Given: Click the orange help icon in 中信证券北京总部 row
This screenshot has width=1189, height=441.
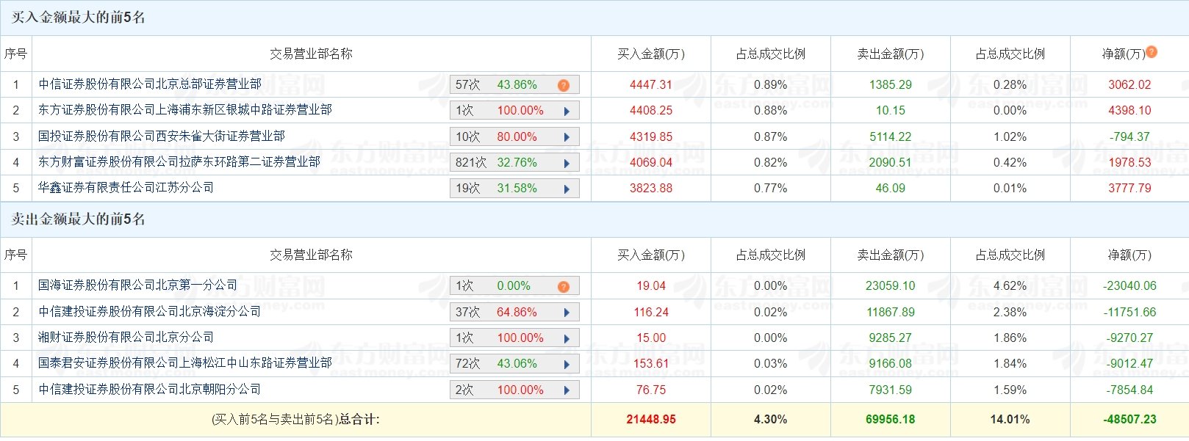Looking at the screenshot, I should tap(564, 85).
